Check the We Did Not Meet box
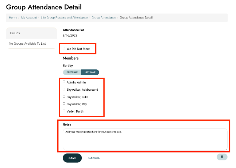Viewport: 236px width, 168px height. 64,48
